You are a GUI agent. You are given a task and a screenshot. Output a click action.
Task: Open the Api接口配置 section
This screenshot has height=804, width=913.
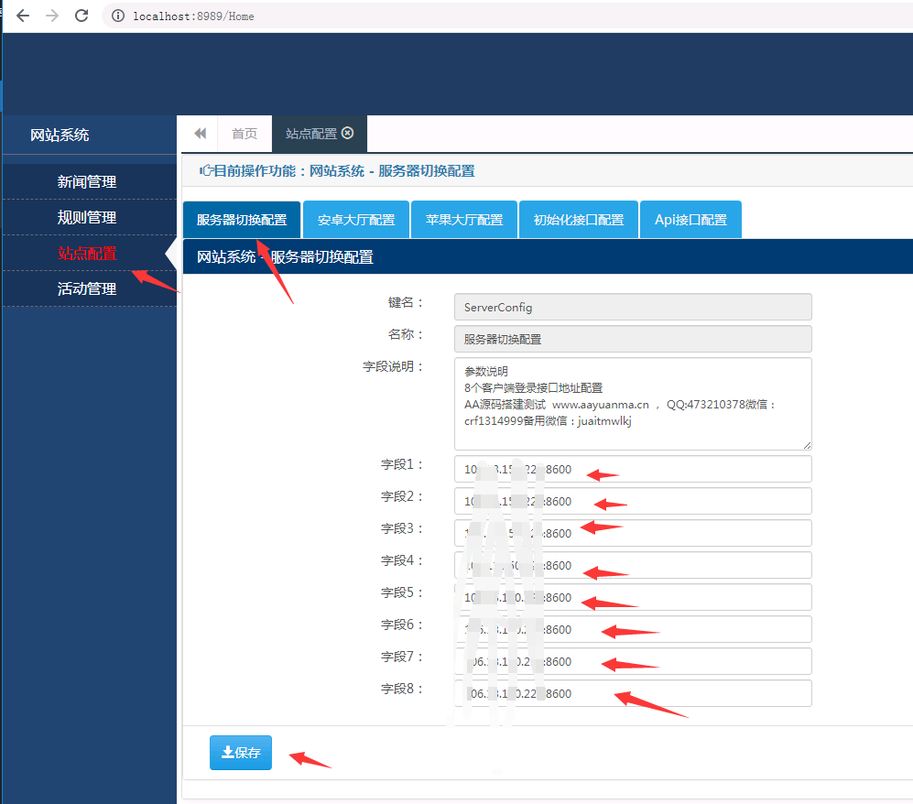click(x=690, y=219)
